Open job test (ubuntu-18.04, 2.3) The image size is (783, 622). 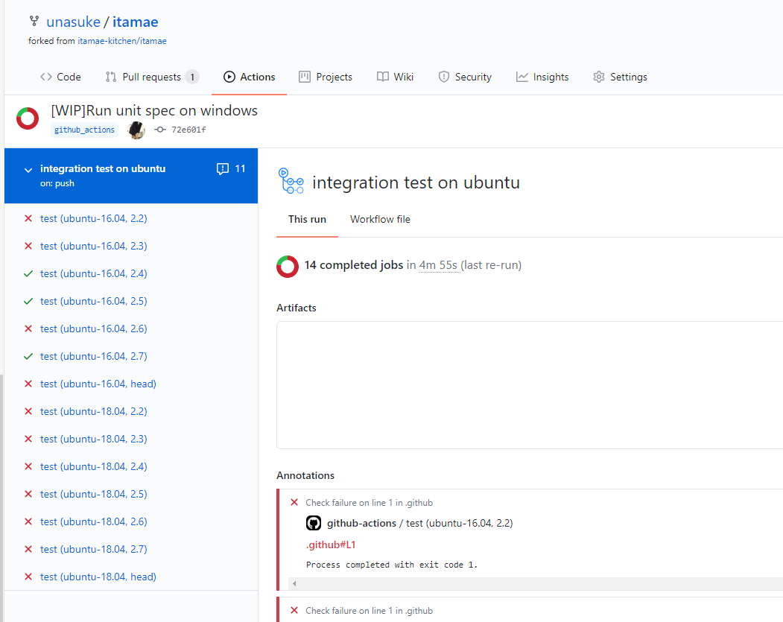[x=93, y=439]
